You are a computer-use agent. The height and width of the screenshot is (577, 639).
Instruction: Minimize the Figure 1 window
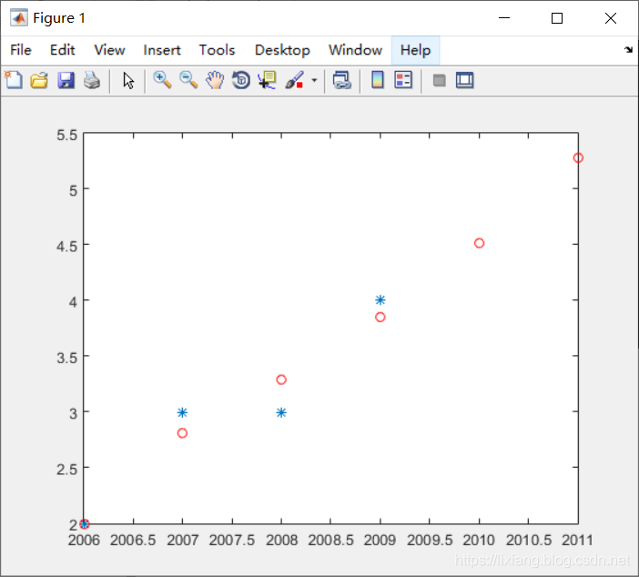click(504, 18)
